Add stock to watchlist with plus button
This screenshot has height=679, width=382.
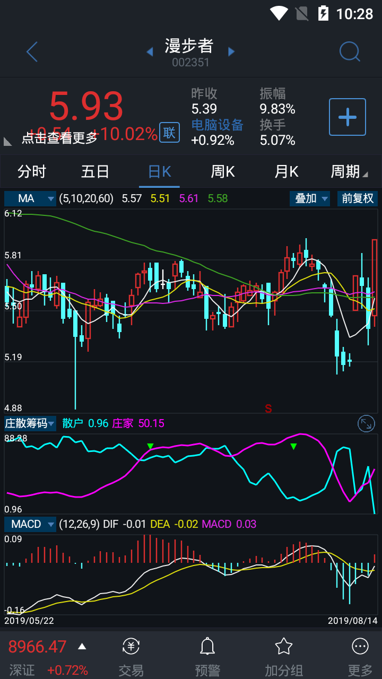point(348,117)
